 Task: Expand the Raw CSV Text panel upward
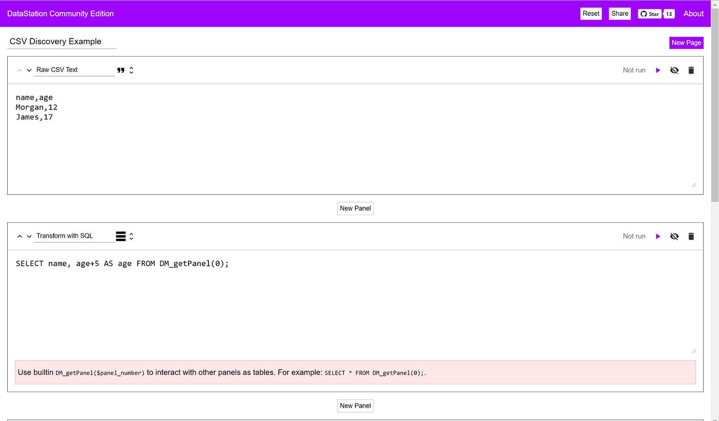(x=20, y=70)
